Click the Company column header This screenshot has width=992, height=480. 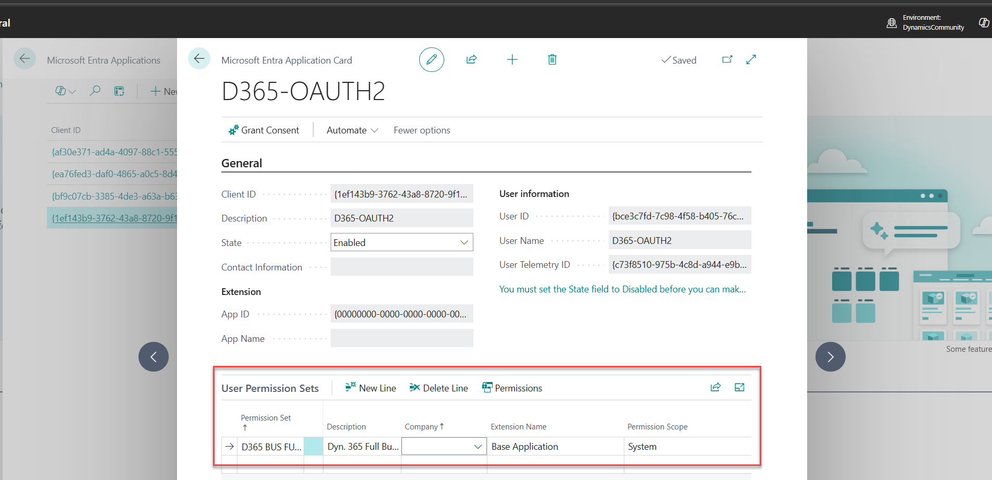pyautogui.click(x=424, y=426)
